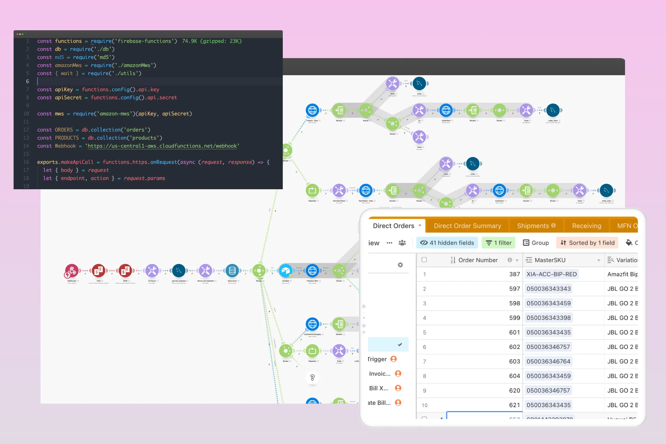Image resolution: width=666 pixels, height=444 pixels.
Task: Click the XIA-ACC-BIP-RED MasterSKU cell
Action: point(551,274)
